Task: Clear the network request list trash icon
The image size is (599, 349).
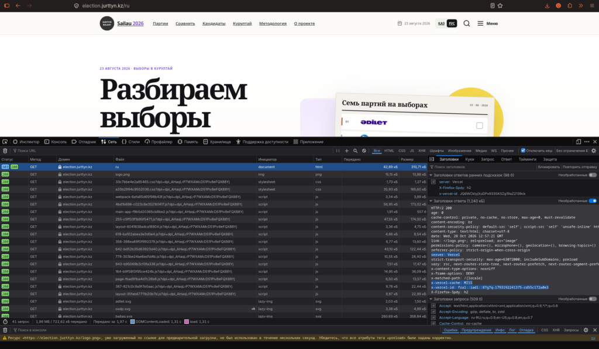Action: click(x=5, y=151)
